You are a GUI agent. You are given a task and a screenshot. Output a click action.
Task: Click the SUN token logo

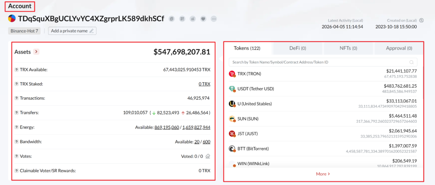point(232,119)
